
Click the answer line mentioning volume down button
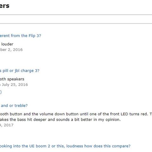point(76,114)
